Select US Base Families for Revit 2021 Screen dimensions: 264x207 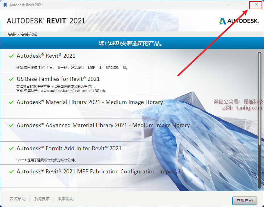click(x=58, y=79)
